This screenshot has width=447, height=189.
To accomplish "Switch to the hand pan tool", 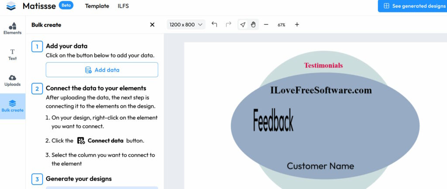I will point(253,25).
